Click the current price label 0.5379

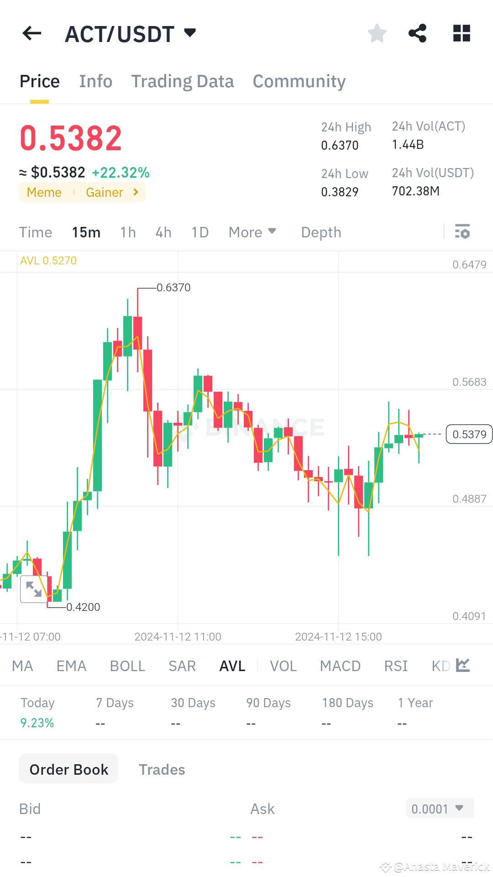click(x=468, y=434)
